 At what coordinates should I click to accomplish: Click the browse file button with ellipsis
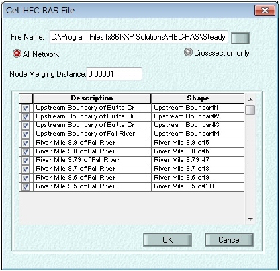click(x=240, y=38)
